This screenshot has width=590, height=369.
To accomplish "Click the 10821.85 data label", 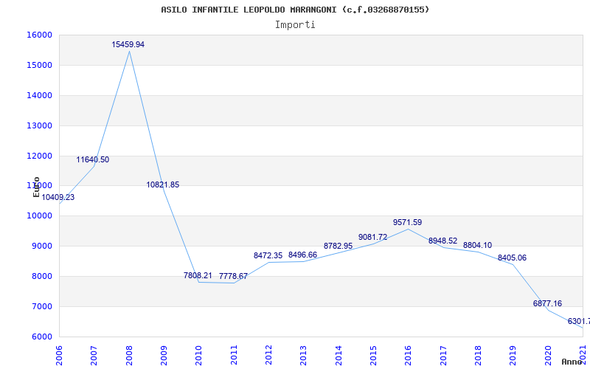I will [x=163, y=185].
